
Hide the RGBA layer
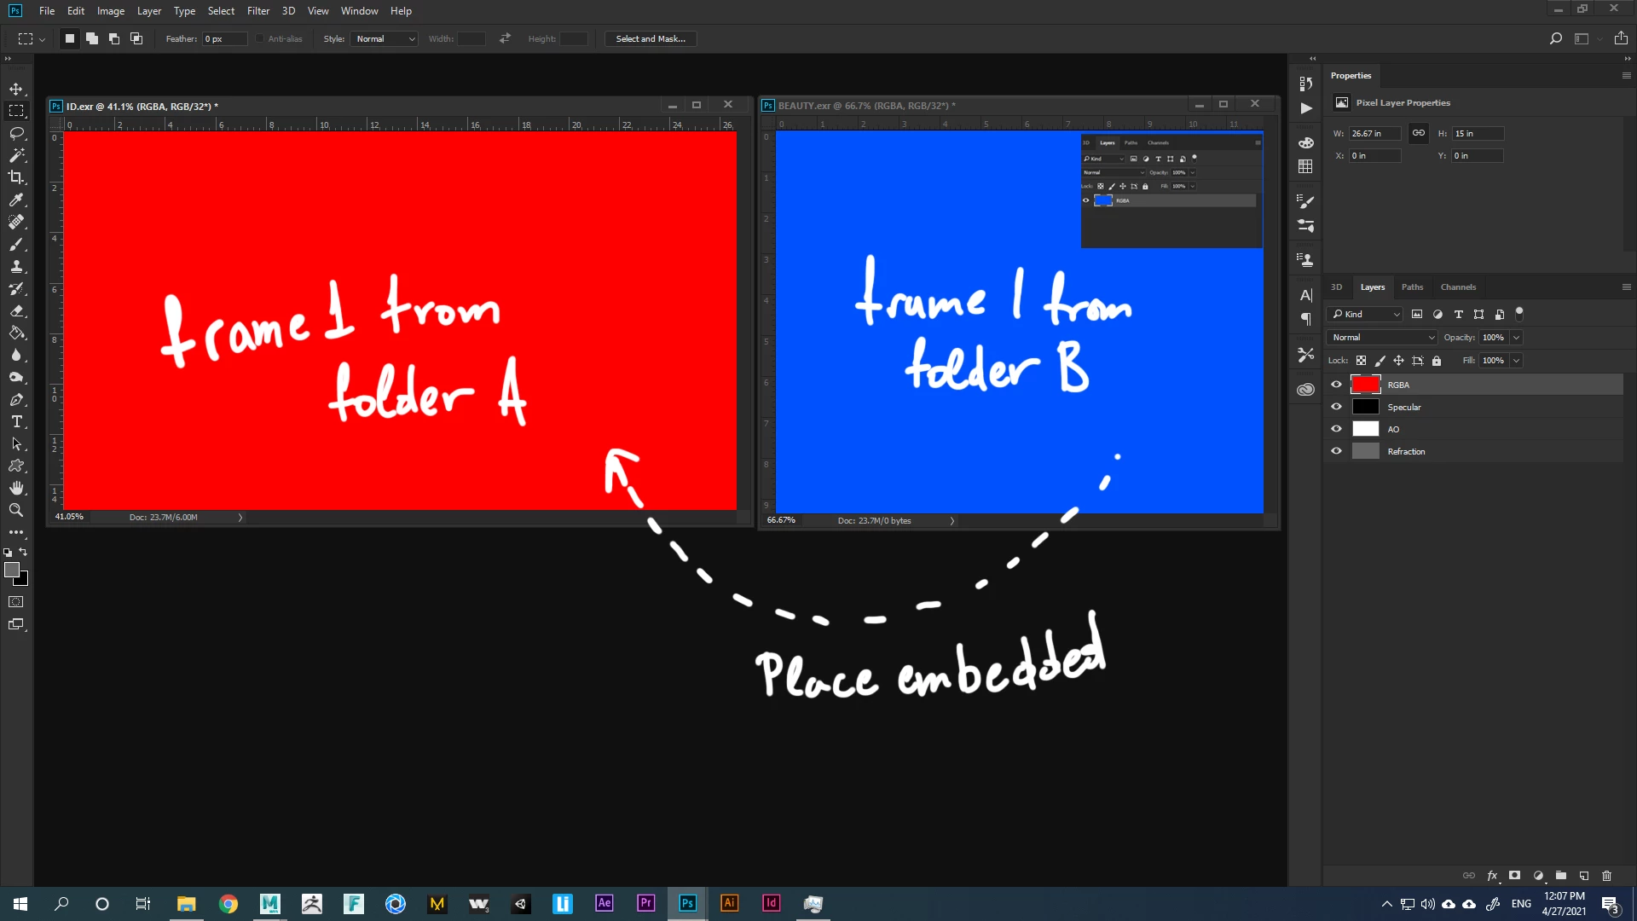pos(1336,385)
